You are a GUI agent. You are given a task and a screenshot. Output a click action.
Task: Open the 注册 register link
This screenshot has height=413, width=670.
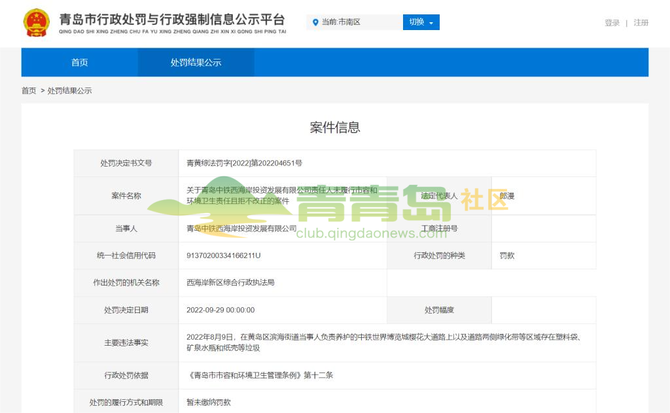[x=641, y=23]
